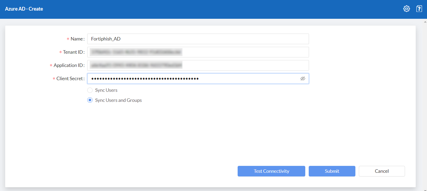Viewport: 427px width, 191px height.
Task: Click the Application ID label
Action: pos(69,65)
